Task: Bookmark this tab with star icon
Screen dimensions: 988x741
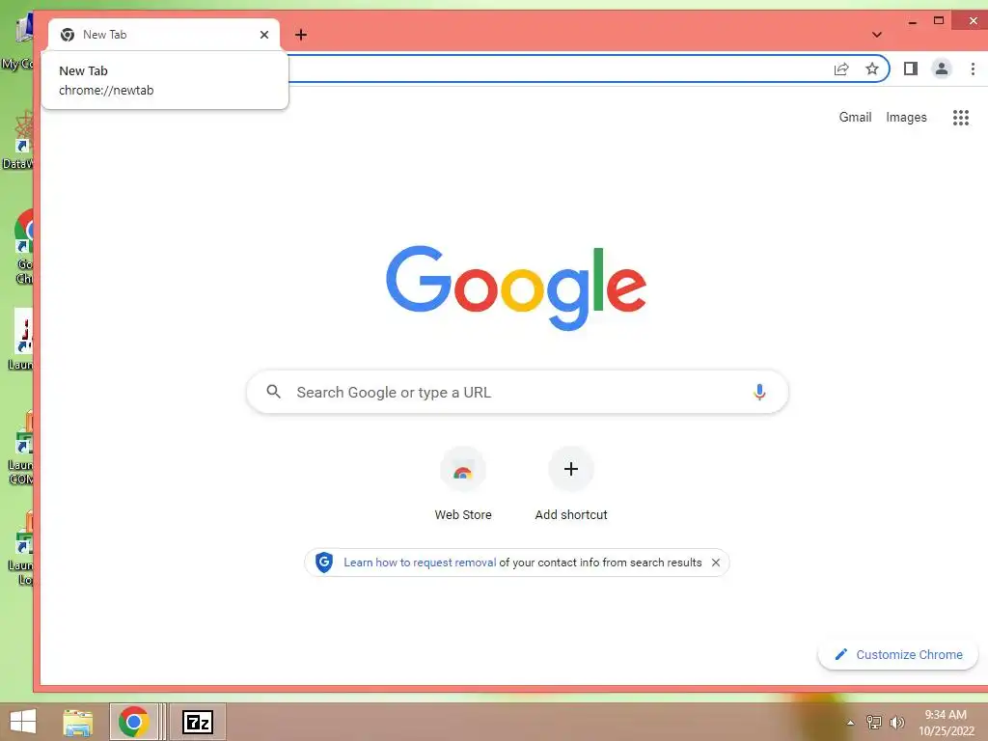Action: 872,69
